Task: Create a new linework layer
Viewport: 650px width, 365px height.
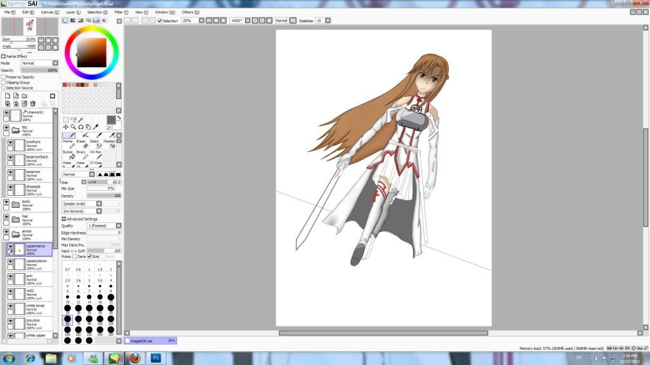Action: click(16, 96)
